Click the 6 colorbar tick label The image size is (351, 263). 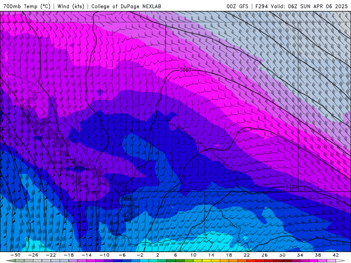175,255
